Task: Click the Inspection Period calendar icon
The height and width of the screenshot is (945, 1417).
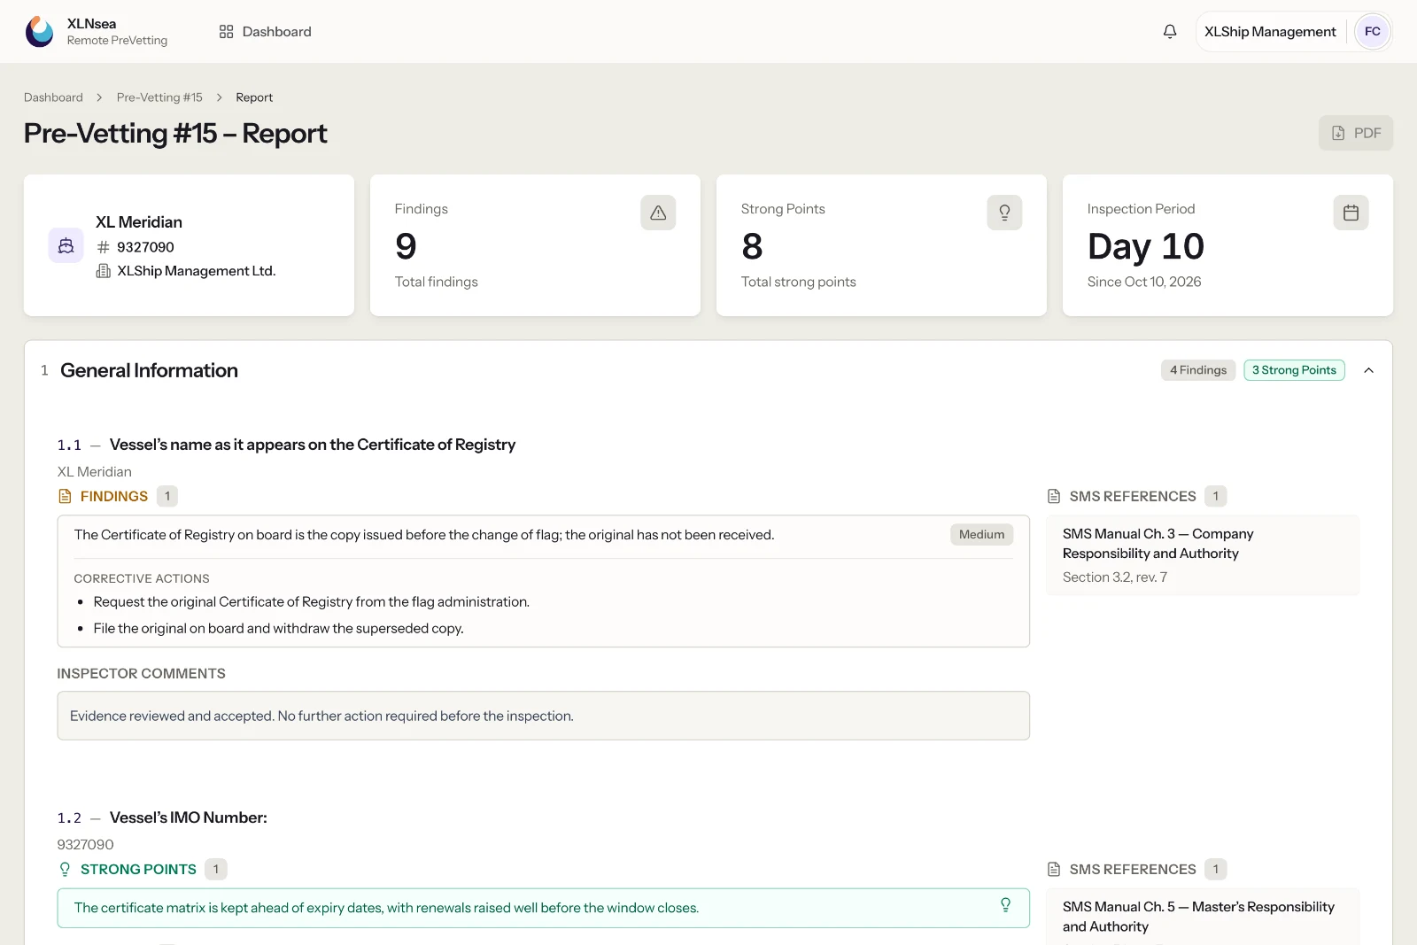Action: 1351,213
